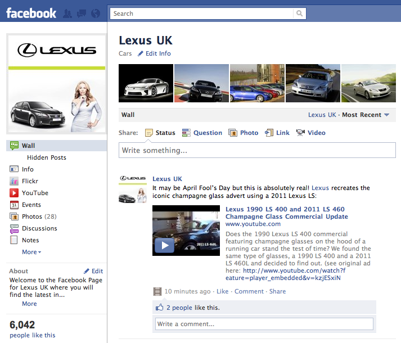Viewport: 401px width, 343px height.
Task: Open YouTube page section
Action: pyautogui.click(x=35, y=193)
